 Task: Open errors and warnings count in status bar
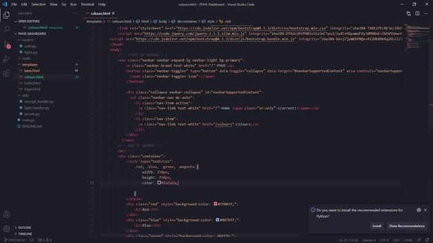pos(45,240)
